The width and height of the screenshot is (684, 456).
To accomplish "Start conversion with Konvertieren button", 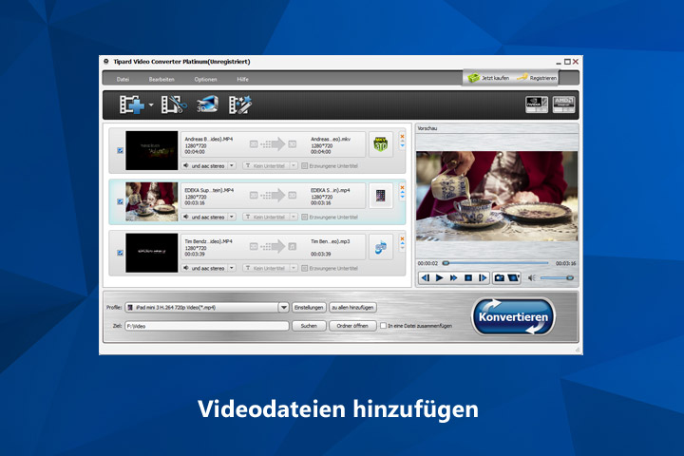I will point(513,316).
